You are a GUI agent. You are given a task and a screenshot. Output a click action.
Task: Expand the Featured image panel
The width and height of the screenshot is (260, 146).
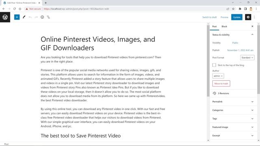(233, 127)
